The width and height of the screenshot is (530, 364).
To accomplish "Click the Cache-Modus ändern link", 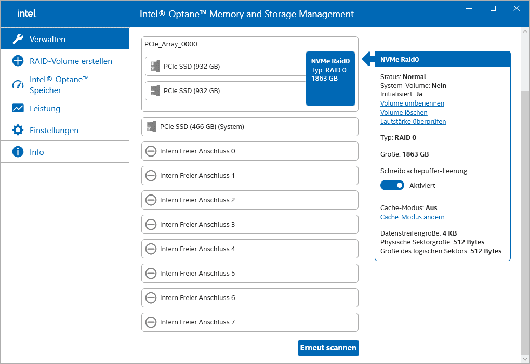I will pyautogui.click(x=413, y=217).
